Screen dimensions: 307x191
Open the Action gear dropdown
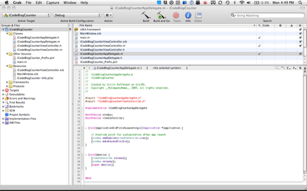click(108, 15)
